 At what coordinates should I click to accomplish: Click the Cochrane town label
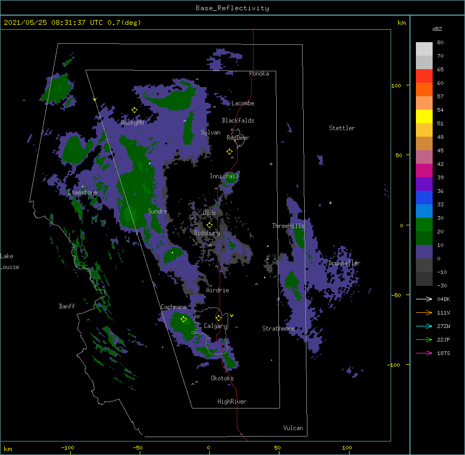(x=174, y=307)
